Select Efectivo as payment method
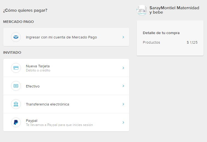The image size is (207, 142). (33, 86)
